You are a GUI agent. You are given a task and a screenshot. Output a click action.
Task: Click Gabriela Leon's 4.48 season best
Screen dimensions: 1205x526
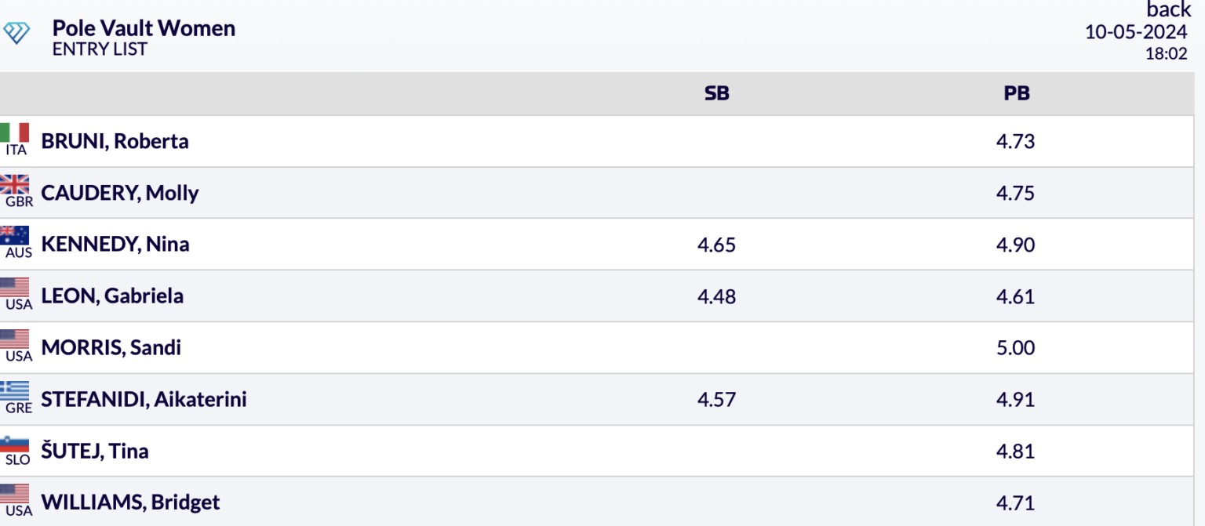pos(716,296)
